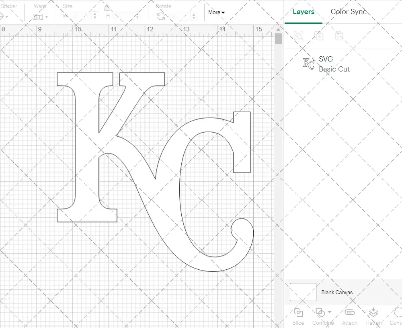Image resolution: width=402 pixels, height=328 pixels.
Task: Click the Delete layer trash icon
Action: pos(339,36)
